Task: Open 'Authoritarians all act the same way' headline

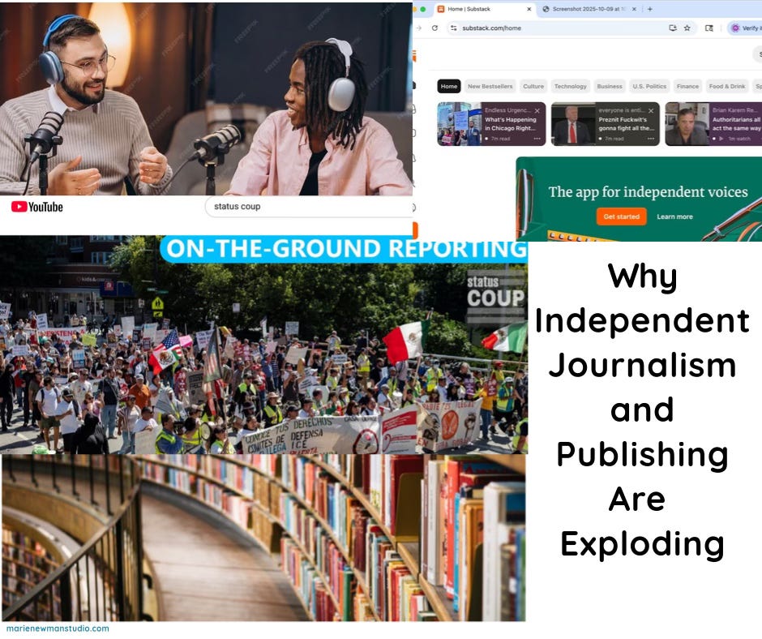Action: [x=736, y=123]
